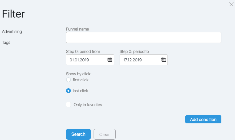
Task: Click the Add condition button
Action: pyautogui.click(x=203, y=119)
